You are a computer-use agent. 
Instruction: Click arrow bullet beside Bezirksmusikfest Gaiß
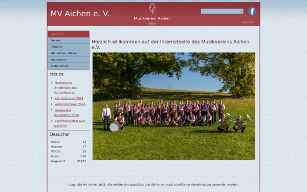52,121
